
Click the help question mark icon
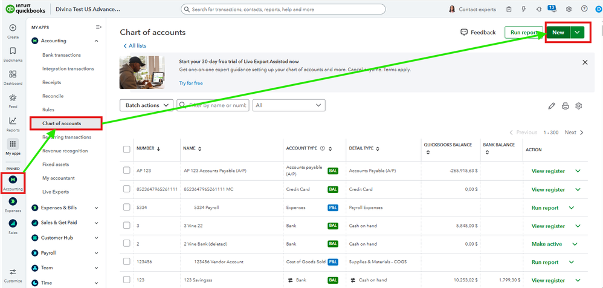pyautogui.click(x=584, y=9)
